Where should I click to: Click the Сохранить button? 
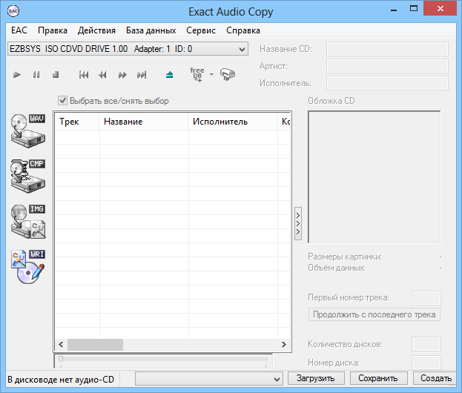[378, 378]
